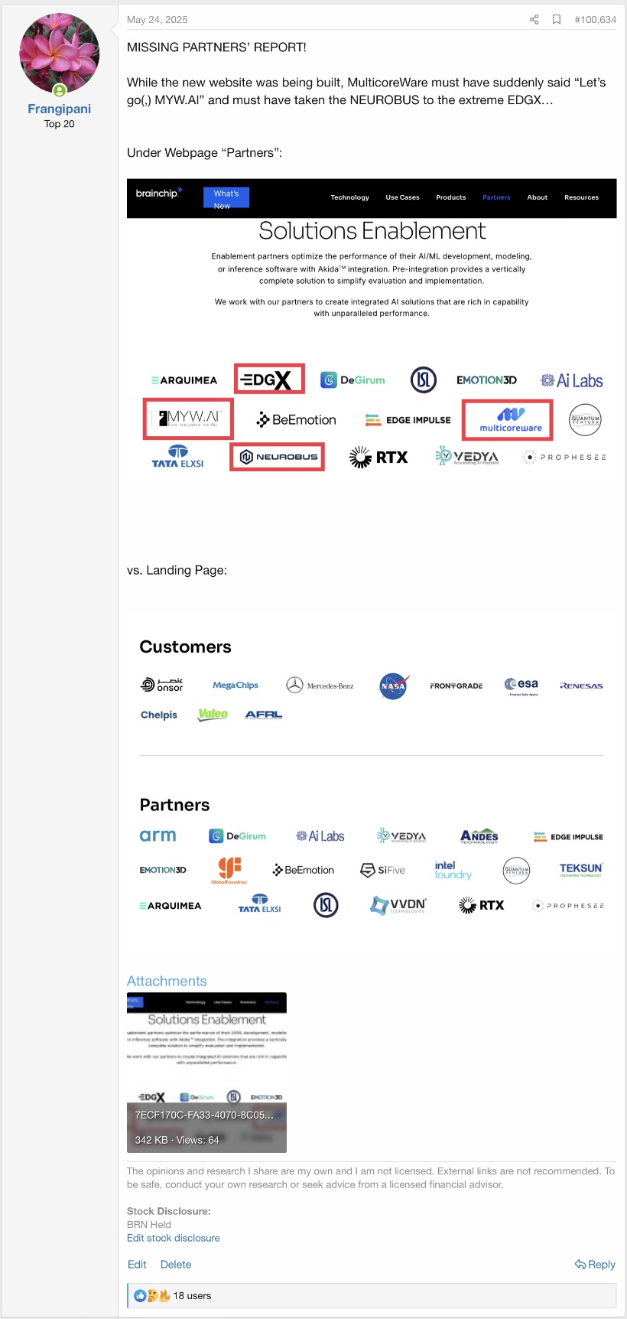Click the Frontgrade logo under Customers
This screenshot has width=627, height=1319.
tap(456, 686)
